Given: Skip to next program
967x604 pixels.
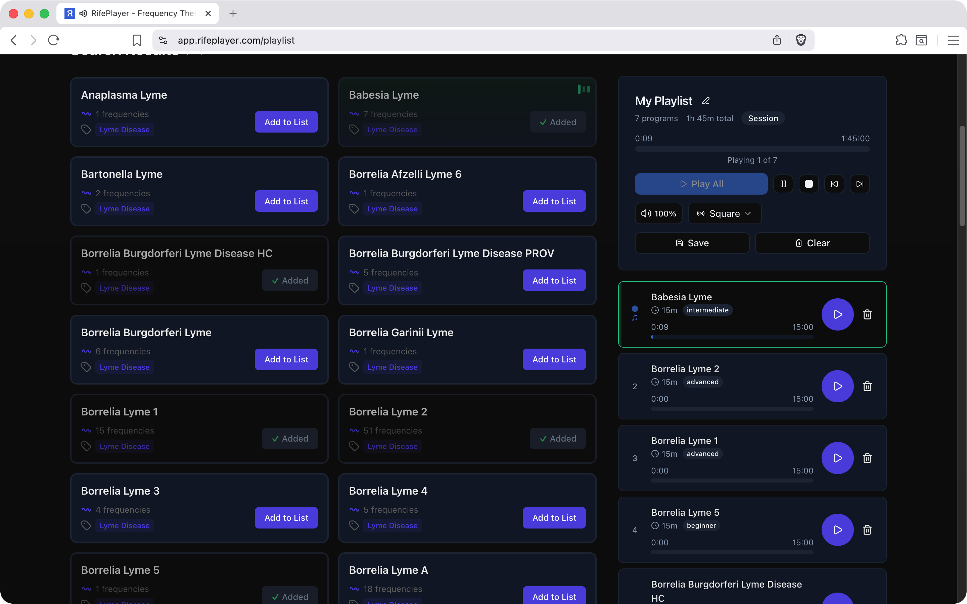Looking at the screenshot, I should point(860,184).
